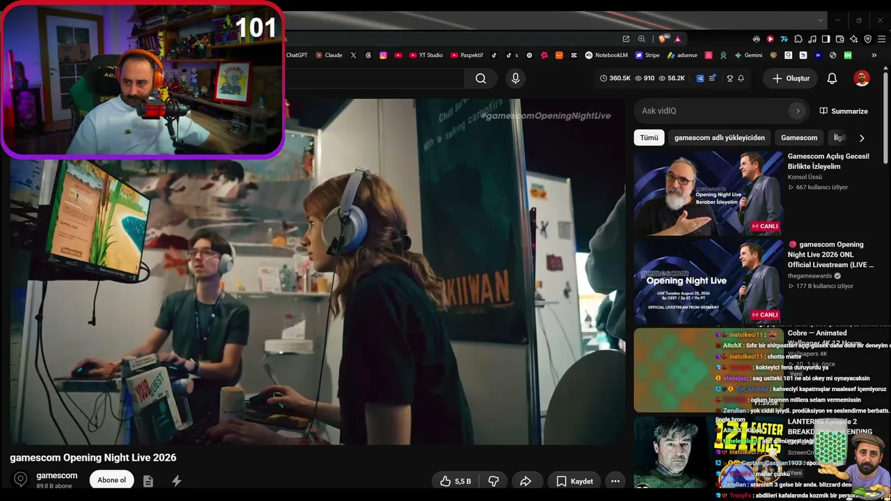Click the vidIQ 360.5K stat
This screenshot has width=891, height=501.
[615, 79]
